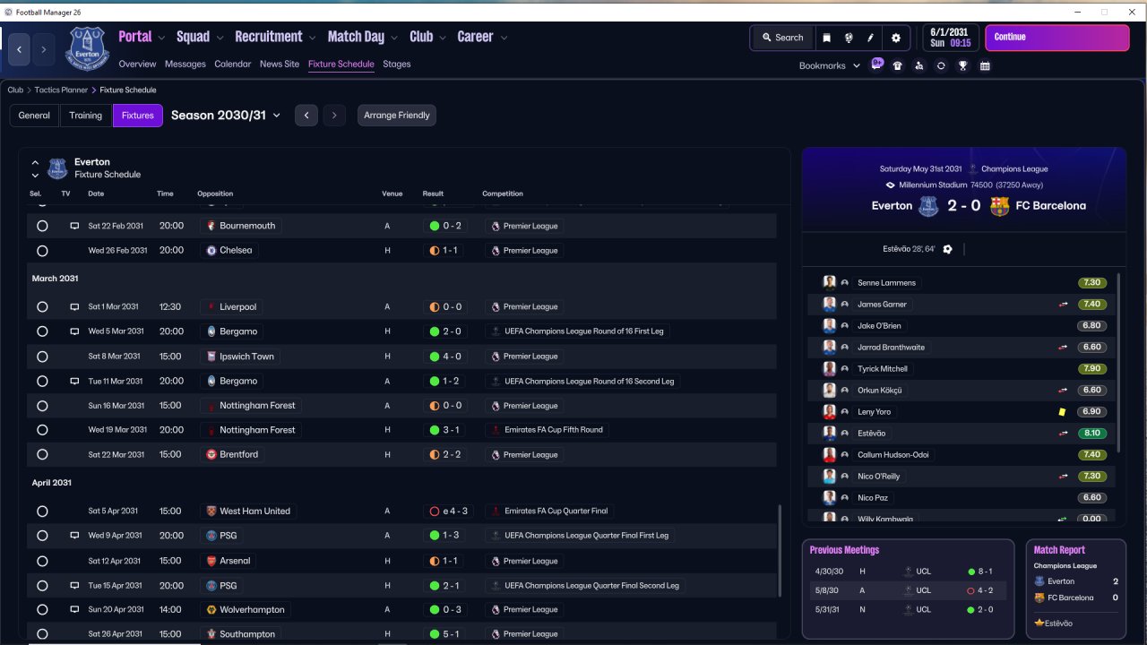Open the messages icon with the 9+ badge
This screenshot has height=645, width=1147.
point(877,64)
